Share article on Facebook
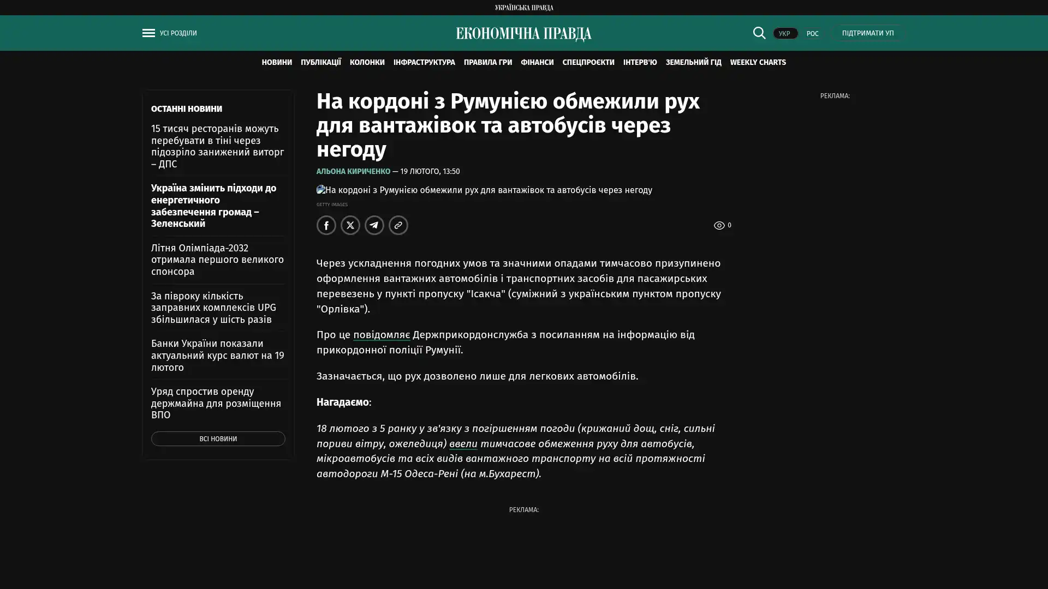 (x=326, y=225)
